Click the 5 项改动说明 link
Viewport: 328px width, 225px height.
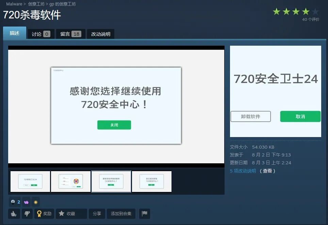point(243,171)
